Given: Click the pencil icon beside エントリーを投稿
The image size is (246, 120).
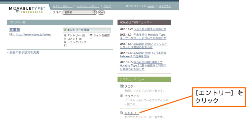Looking at the screenshot, I should point(65,30).
